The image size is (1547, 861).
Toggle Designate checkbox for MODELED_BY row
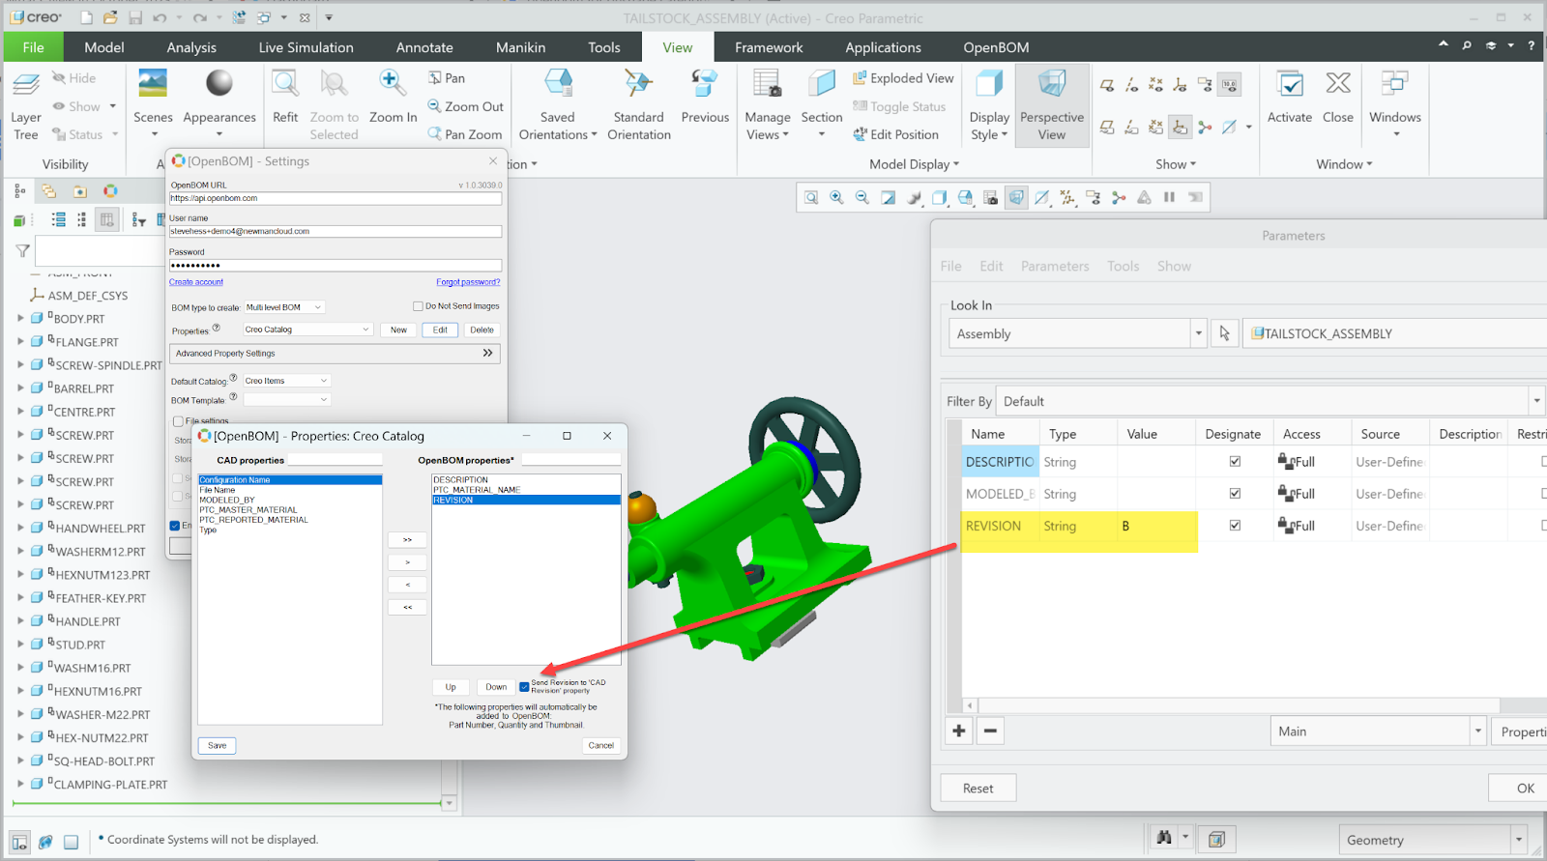1235,494
